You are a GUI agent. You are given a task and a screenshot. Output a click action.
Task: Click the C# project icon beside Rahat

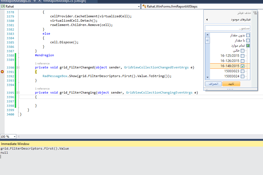coord(3,6)
